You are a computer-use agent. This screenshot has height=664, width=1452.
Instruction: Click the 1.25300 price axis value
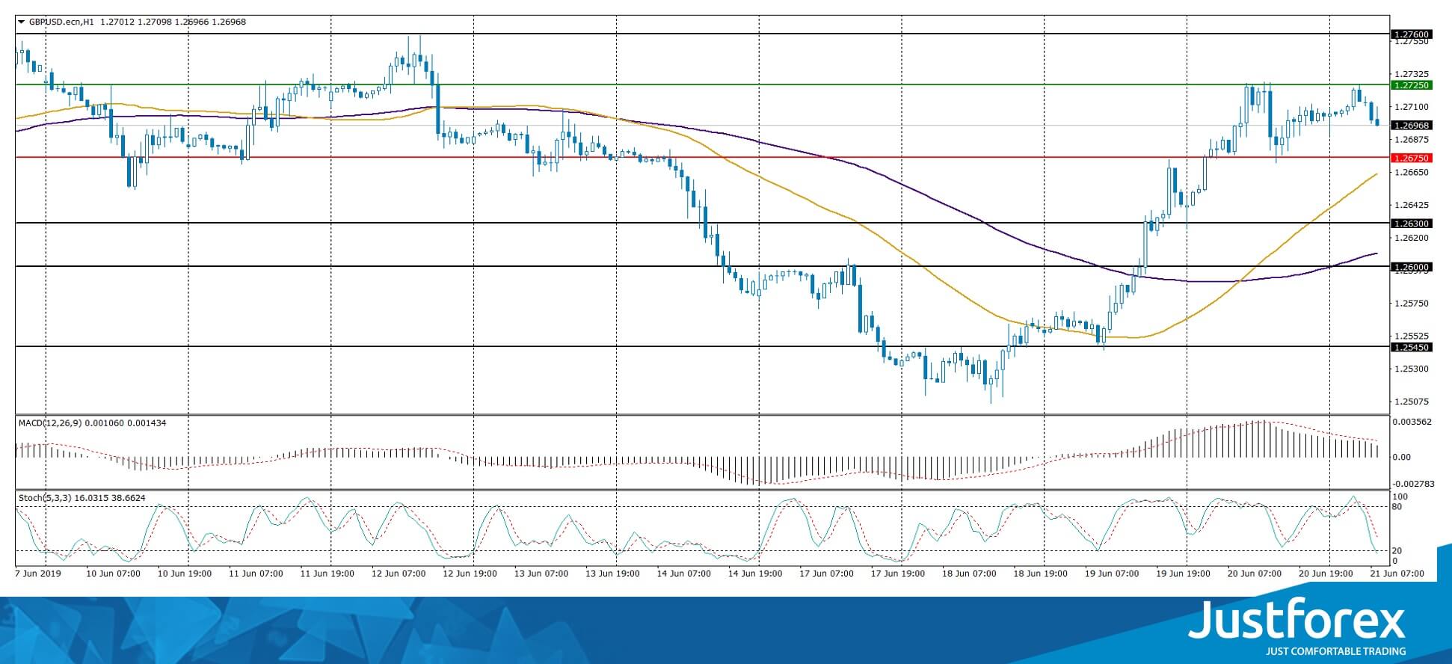click(x=1412, y=369)
